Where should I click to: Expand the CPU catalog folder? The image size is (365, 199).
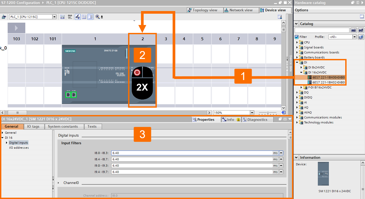pos(297,42)
